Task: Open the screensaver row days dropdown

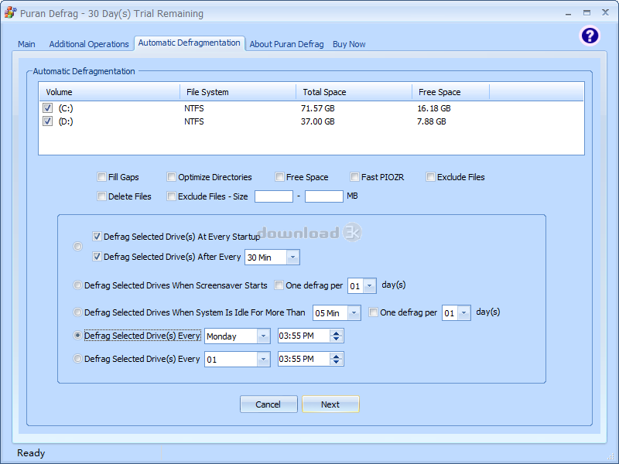Action: coord(370,285)
